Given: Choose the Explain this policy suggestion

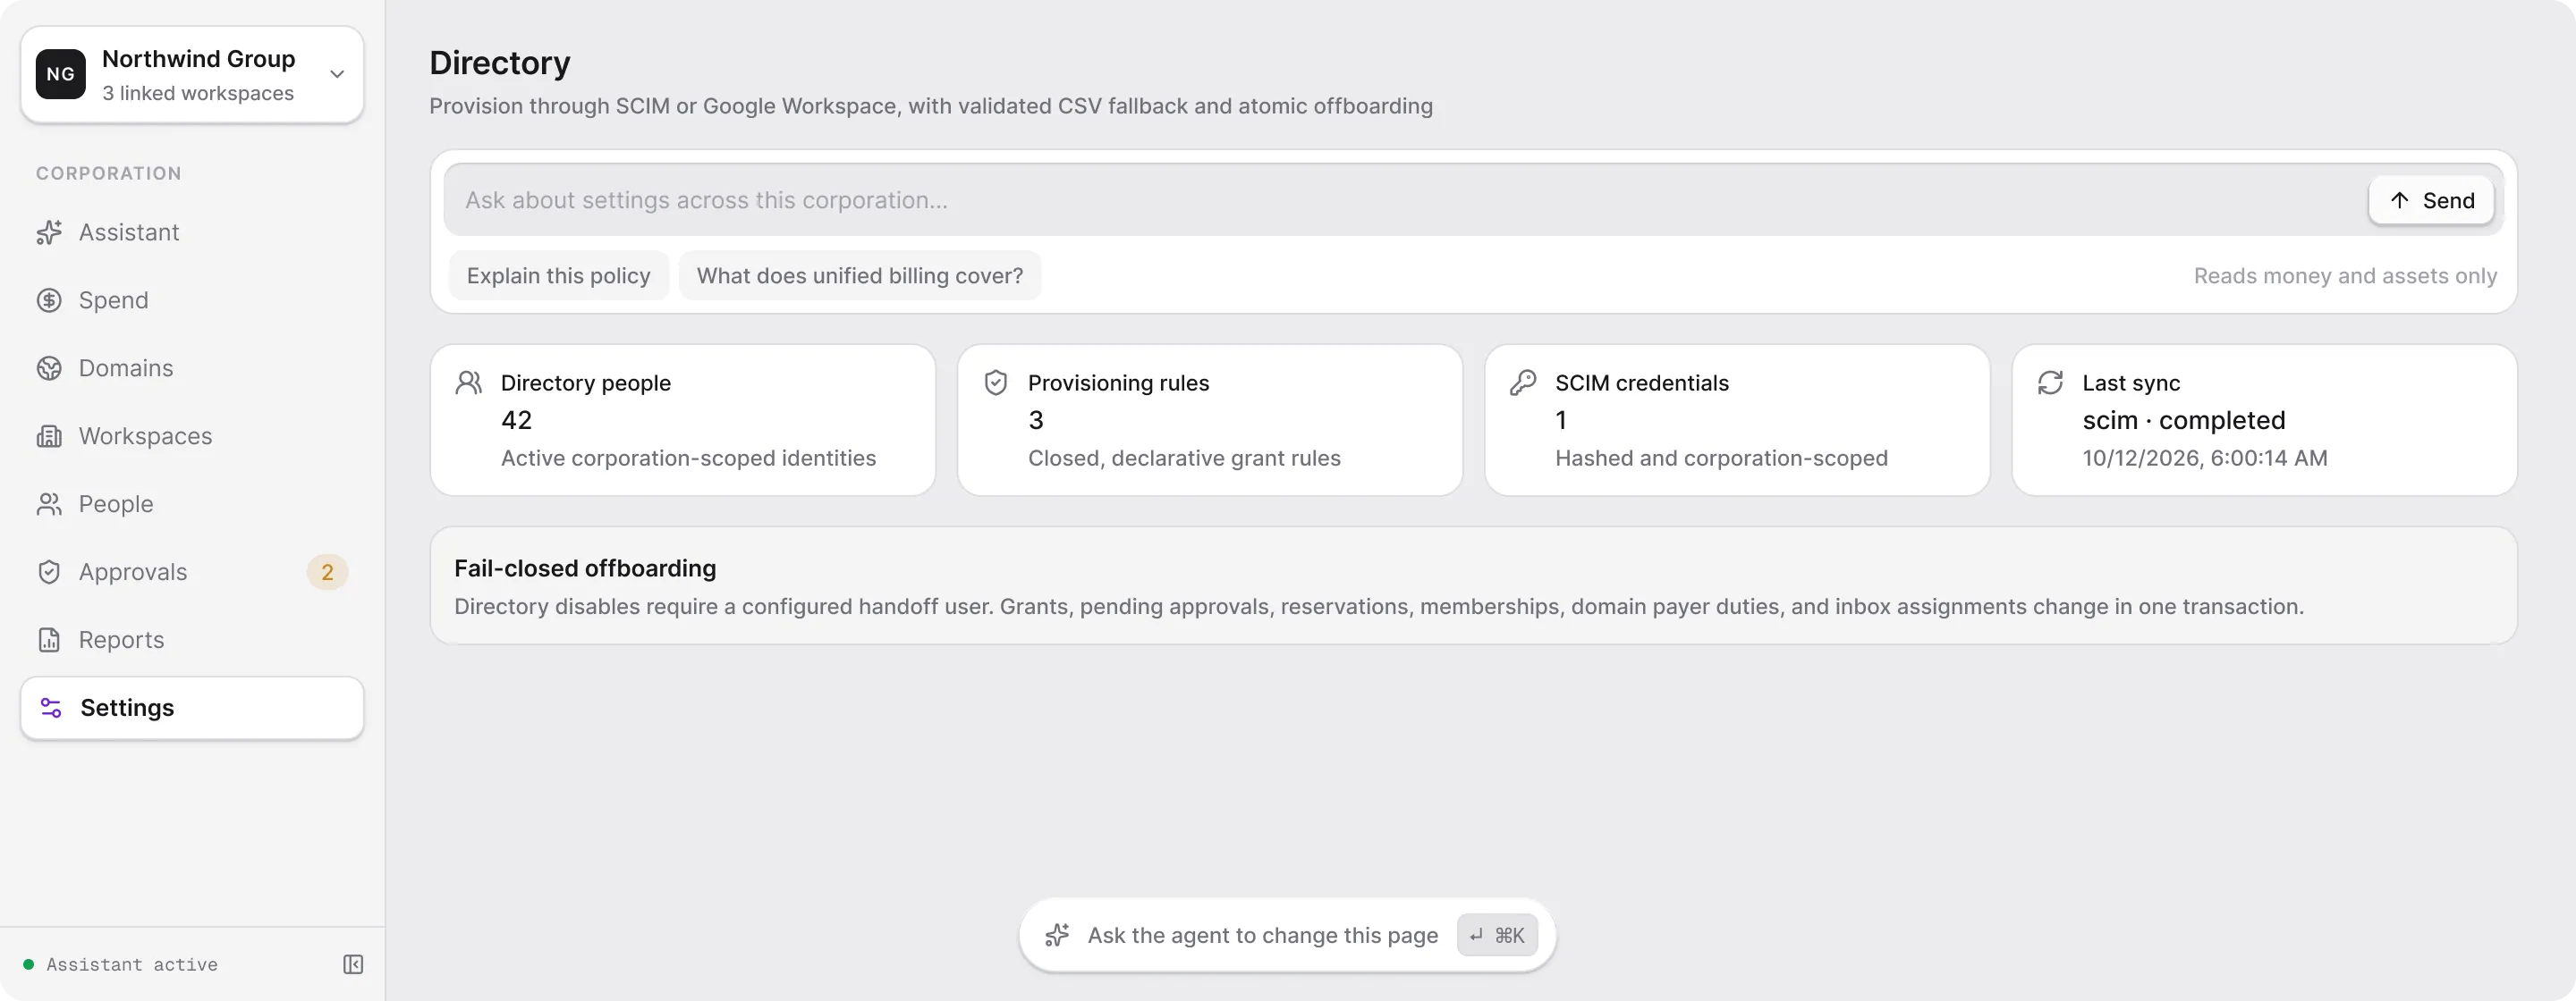Looking at the screenshot, I should point(558,276).
